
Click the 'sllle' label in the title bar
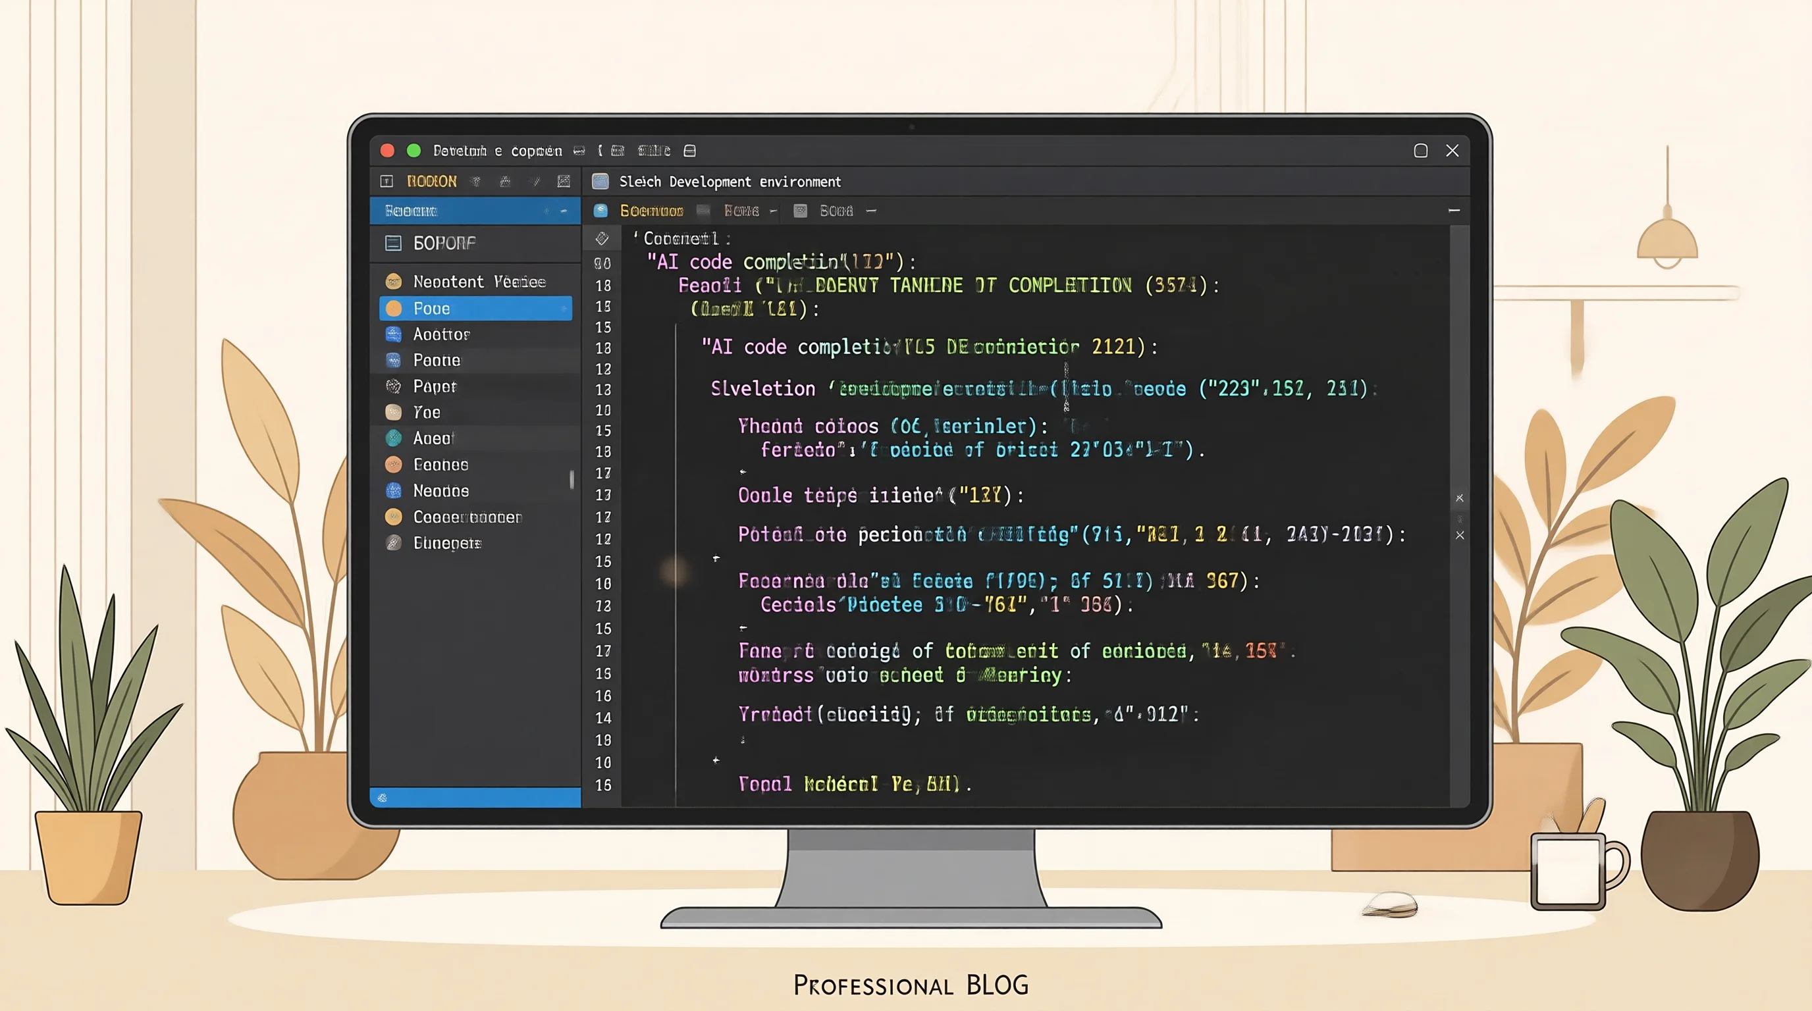653,151
